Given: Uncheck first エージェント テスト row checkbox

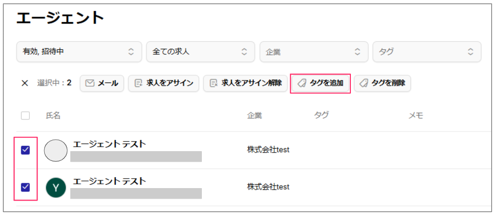Looking at the screenshot, I should (25, 150).
